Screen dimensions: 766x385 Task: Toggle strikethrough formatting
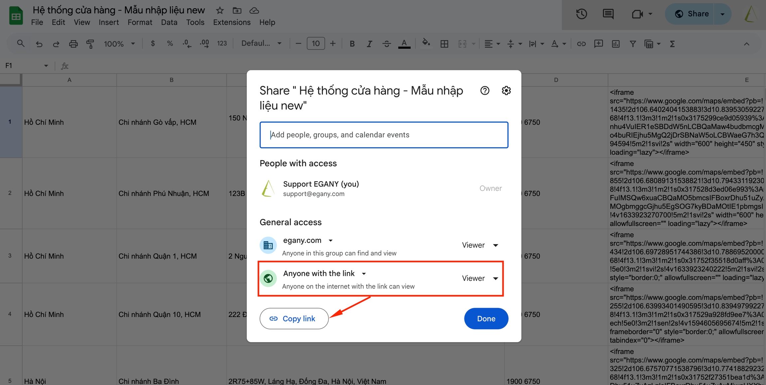386,44
